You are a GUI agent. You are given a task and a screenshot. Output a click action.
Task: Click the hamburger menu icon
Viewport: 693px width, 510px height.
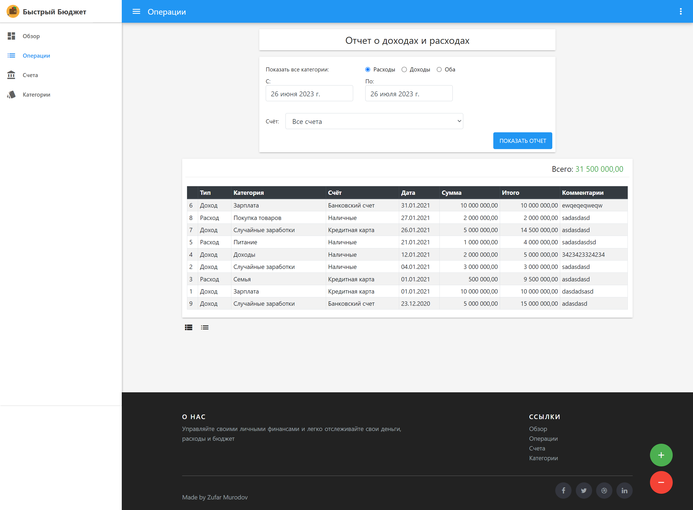coord(136,12)
